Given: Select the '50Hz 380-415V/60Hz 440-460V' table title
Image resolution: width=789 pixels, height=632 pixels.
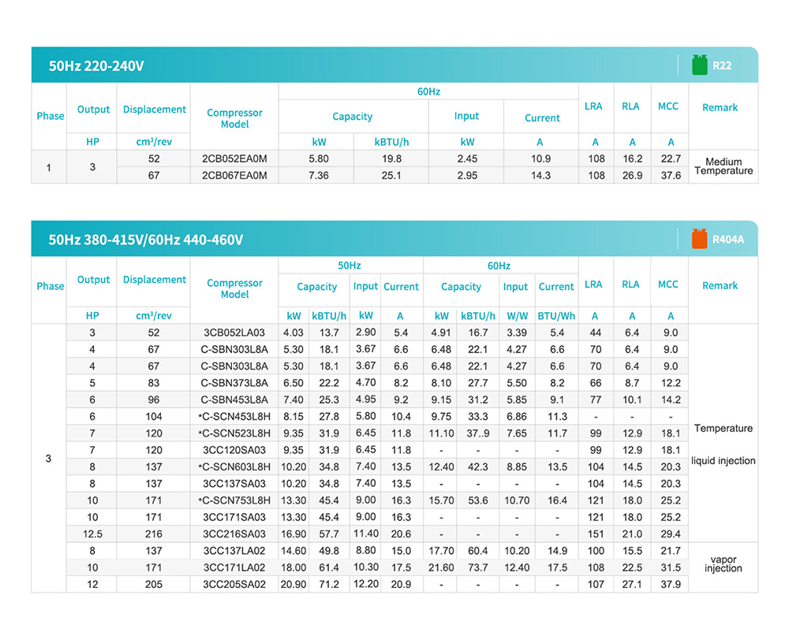Looking at the screenshot, I should [146, 240].
